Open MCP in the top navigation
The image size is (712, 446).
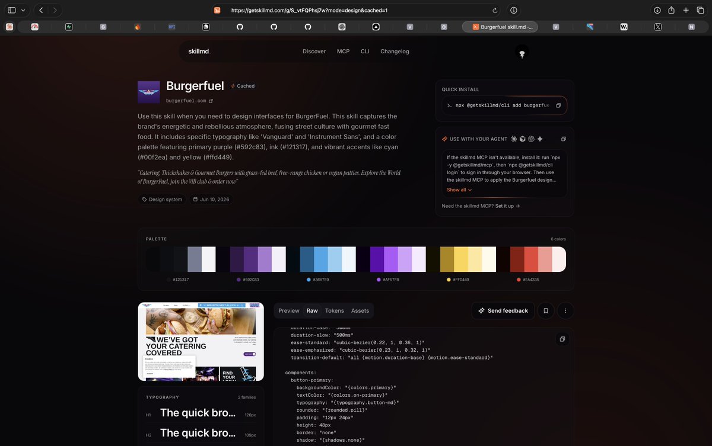[343, 52]
